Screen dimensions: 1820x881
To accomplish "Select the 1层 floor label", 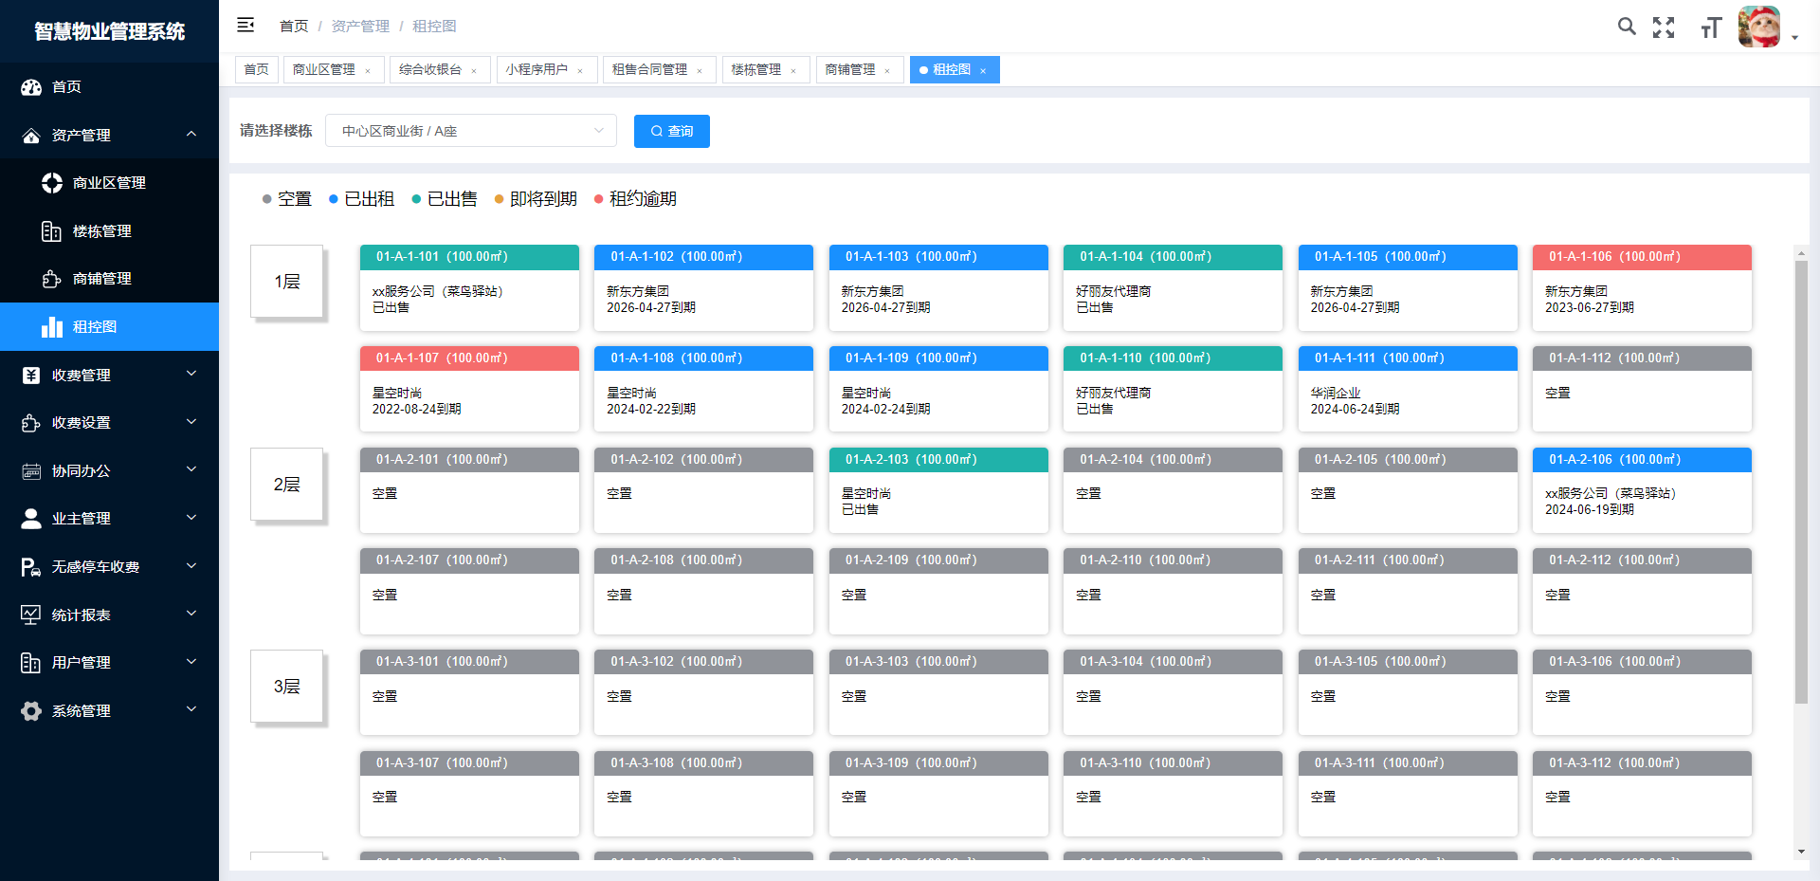I will [287, 282].
